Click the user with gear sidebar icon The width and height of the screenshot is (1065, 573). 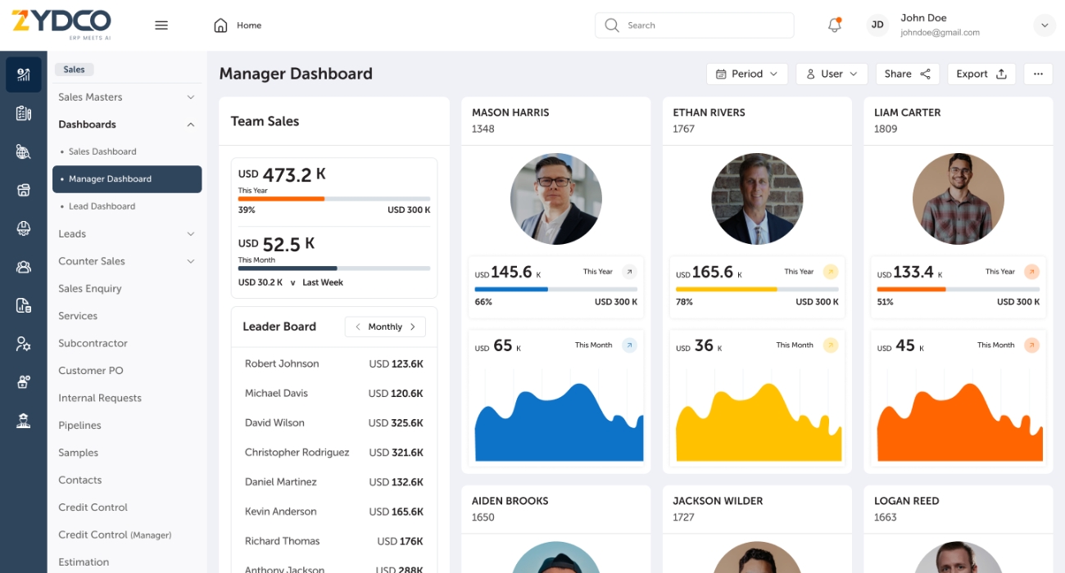pos(23,344)
